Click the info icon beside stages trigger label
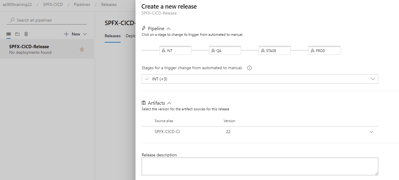The height and width of the screenshot is (180, 399). coord(249,68)
